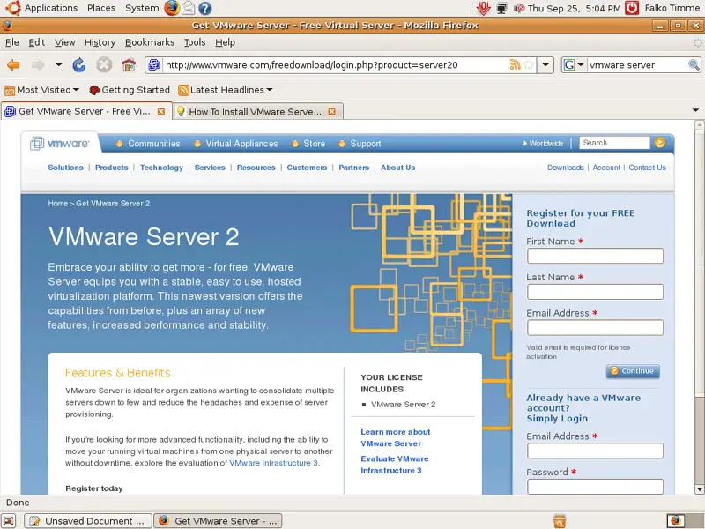Click the date and time in the top panel
Viewport: 705px width, 529px height.
[x=575, y=8]
